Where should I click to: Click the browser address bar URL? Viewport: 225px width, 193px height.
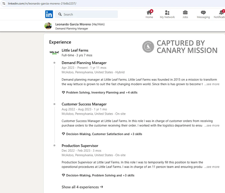42,3
